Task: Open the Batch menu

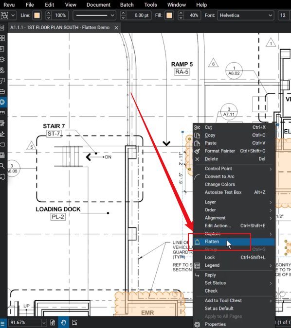Action: [x=127, y=4]
